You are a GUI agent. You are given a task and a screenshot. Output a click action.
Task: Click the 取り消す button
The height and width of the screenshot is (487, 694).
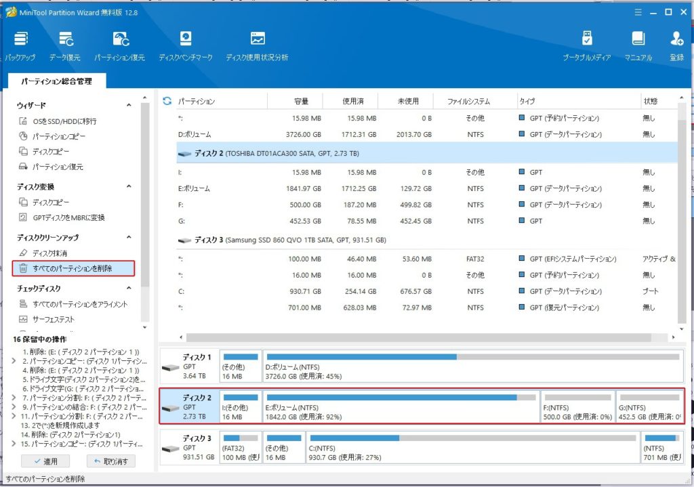pos(110,461)
